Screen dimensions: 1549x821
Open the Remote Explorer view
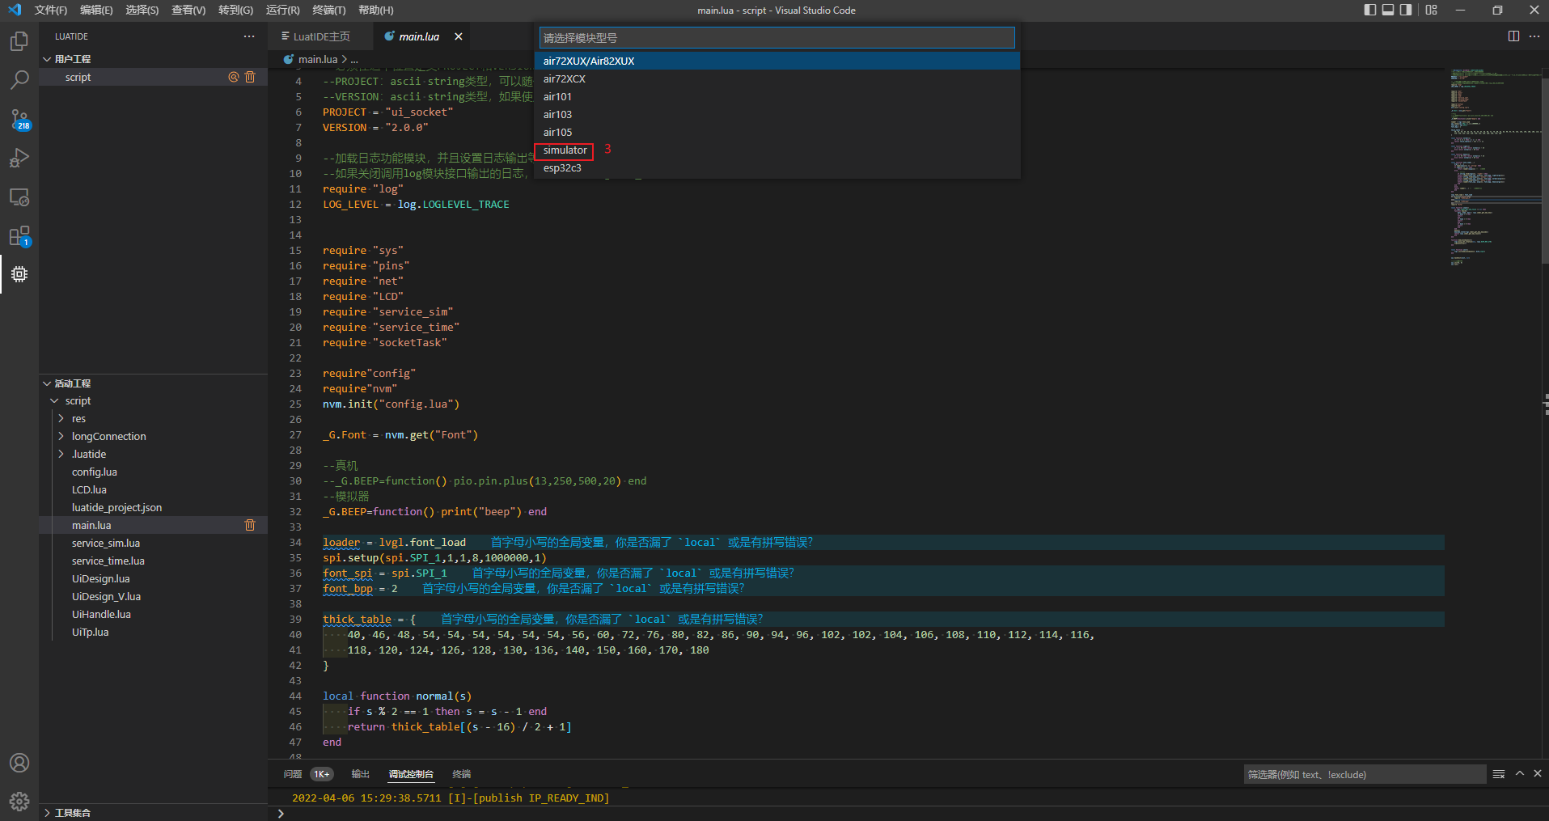[19, 197]
